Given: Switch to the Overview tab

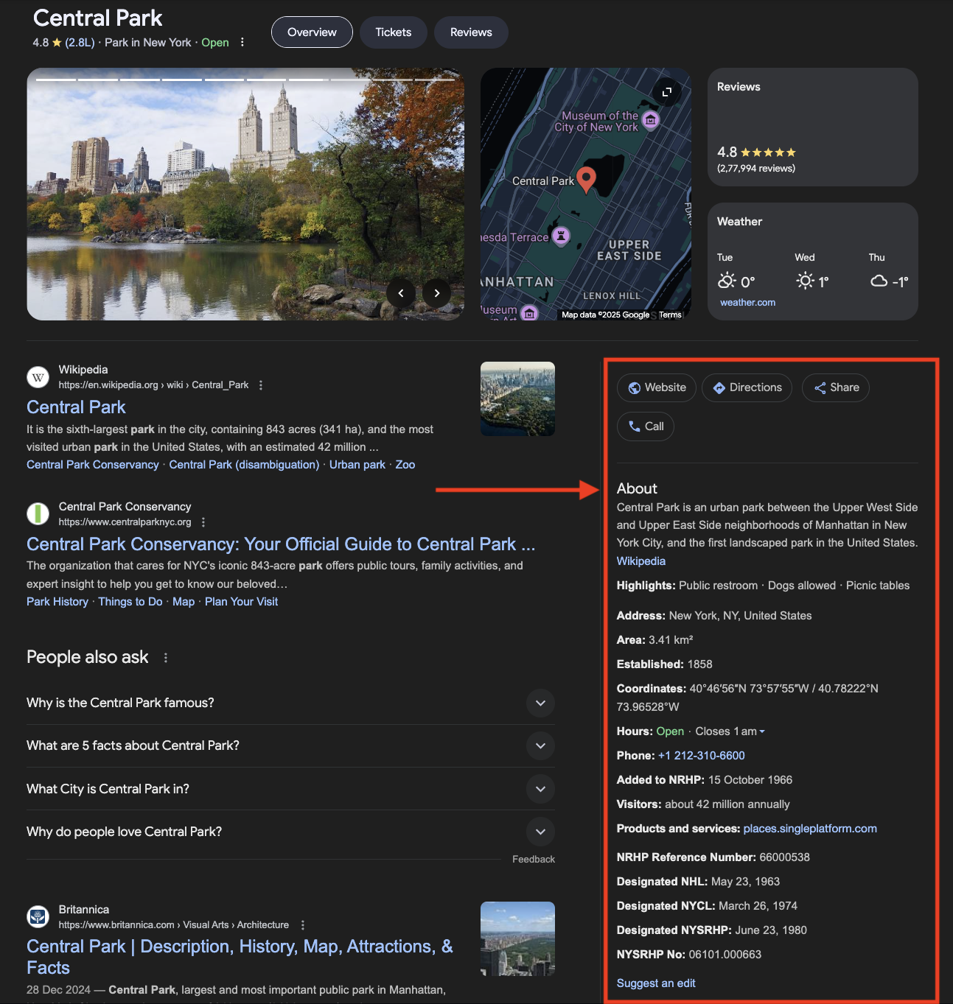Looking at the screenshot, I should tap(312, 32).
